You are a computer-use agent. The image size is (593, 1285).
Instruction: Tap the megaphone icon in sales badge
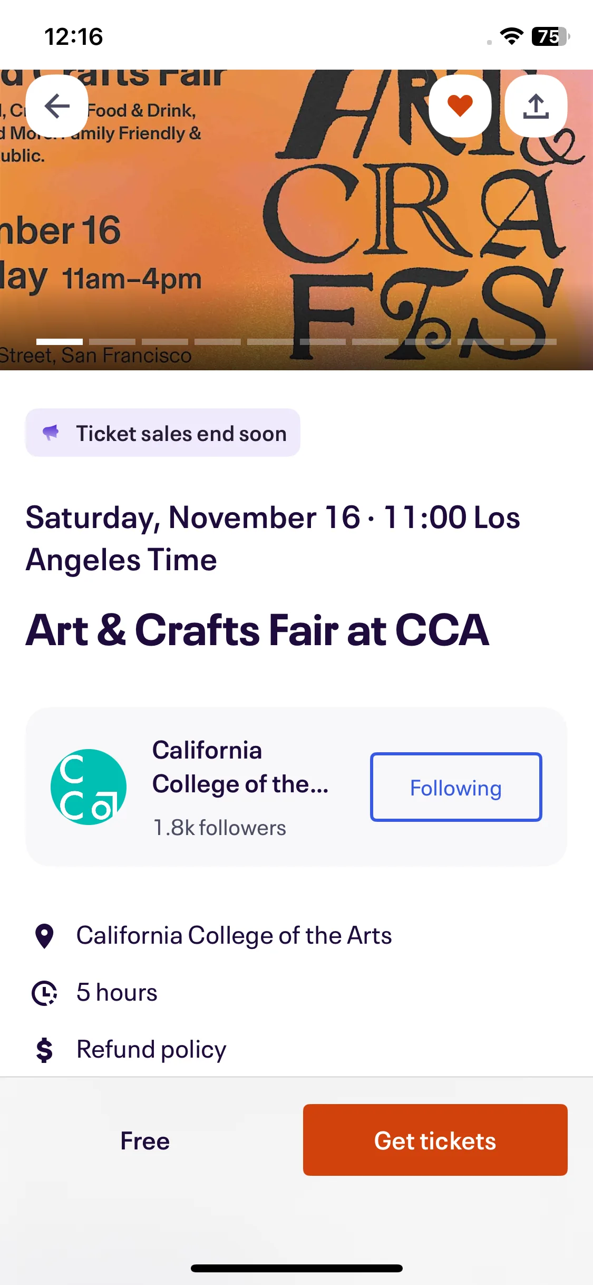click(51, 433)
